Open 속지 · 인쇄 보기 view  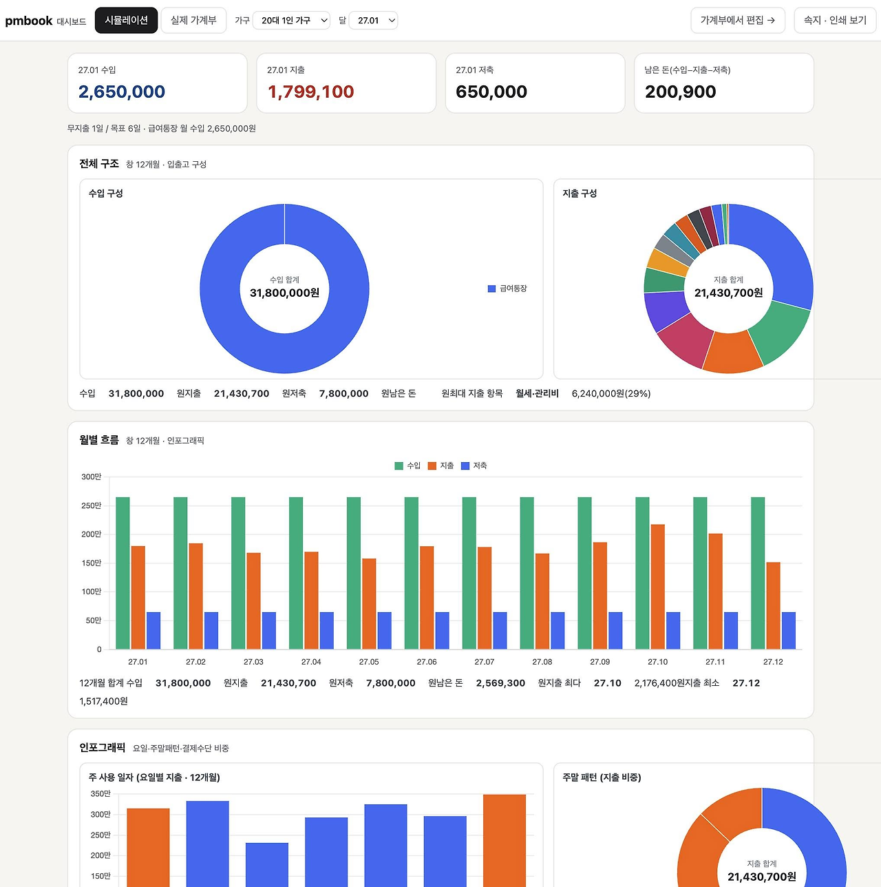coord(835,21)
